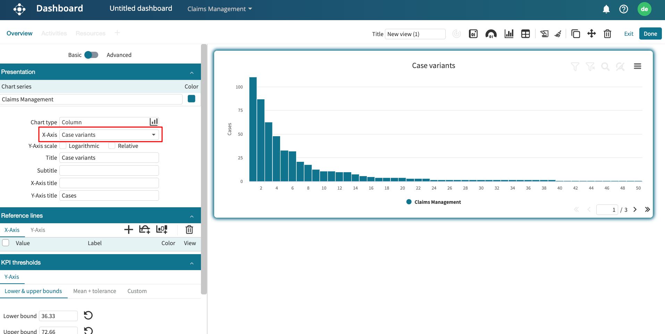This screenshot has width=665, height=334.
Task: Enable the Logarithmic Y-Axis scale checkbox
Action: 63,146
